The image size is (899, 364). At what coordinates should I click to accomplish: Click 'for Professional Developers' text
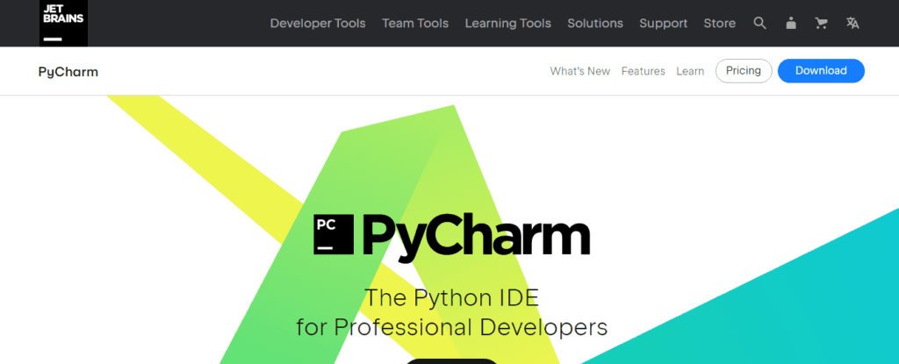pos(452,327)
